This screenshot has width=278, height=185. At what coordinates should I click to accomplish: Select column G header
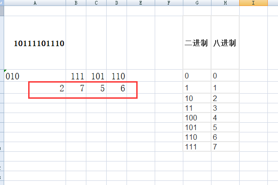point(197,3)
